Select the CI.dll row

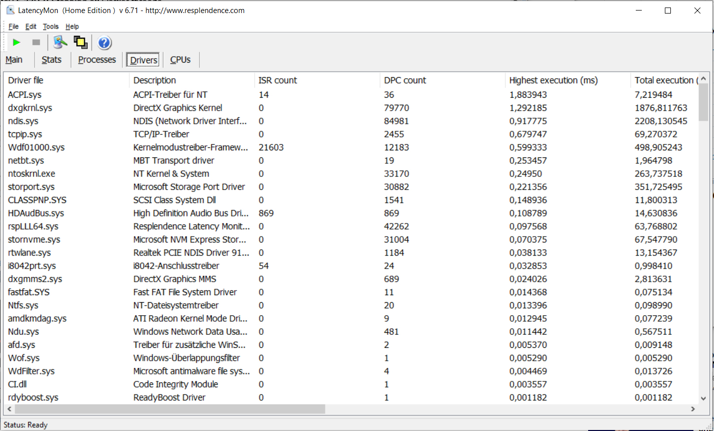pos(351,384)
